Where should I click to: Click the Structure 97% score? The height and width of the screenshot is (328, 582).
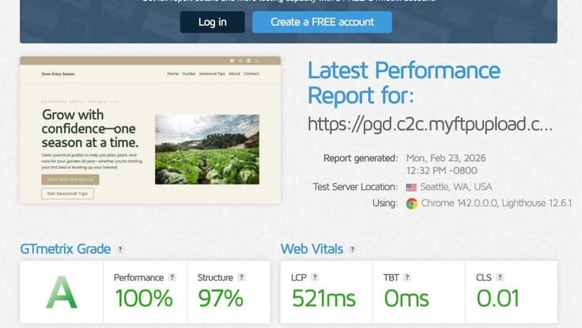pyautogui.click(x=221, y=298)
